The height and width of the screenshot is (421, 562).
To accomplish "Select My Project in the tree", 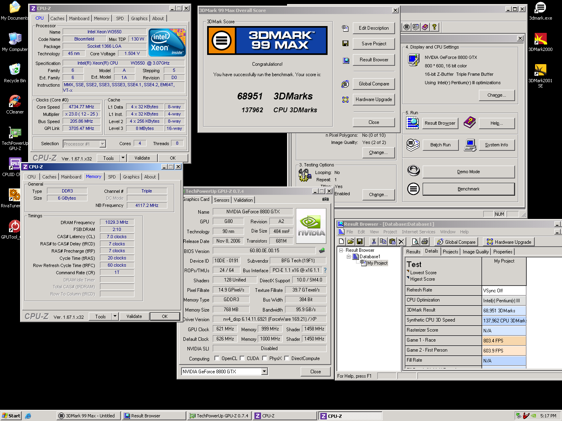I will [x=377, y=263].
